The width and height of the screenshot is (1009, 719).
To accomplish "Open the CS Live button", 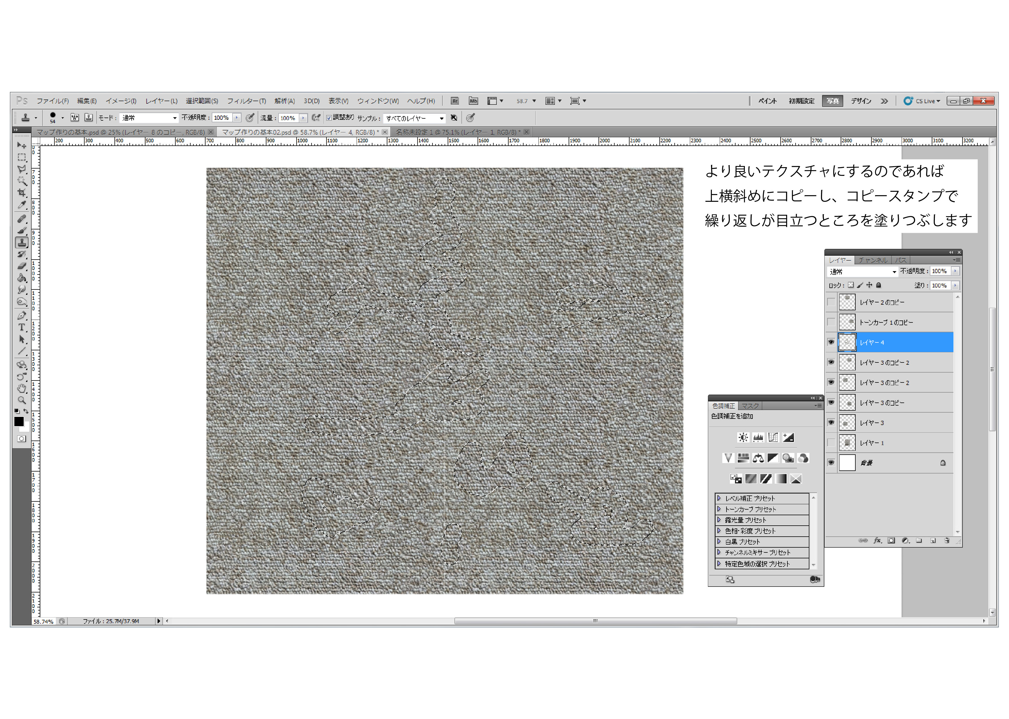I will [x=922, y=101].
